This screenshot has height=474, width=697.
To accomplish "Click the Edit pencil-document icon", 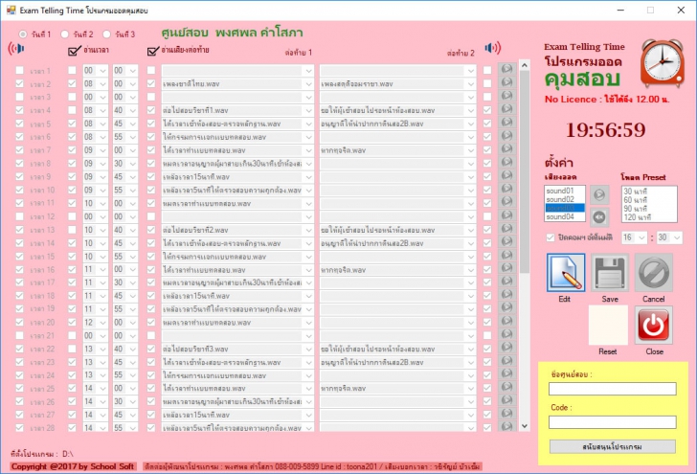I will click(x=566, y=273).
